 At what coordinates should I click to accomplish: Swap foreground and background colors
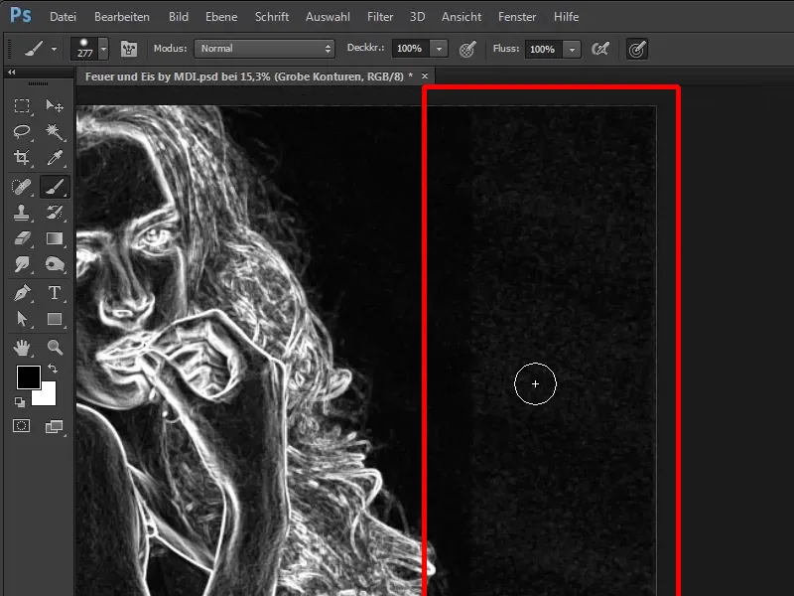pos(53,369)
